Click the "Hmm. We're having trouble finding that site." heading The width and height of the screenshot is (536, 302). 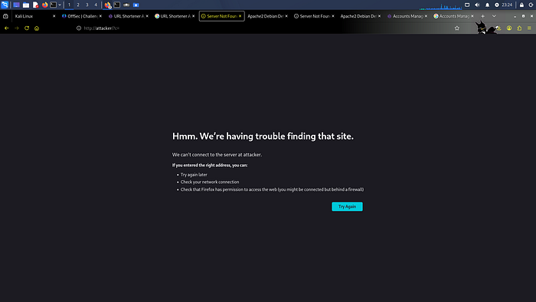coord(263,136)
